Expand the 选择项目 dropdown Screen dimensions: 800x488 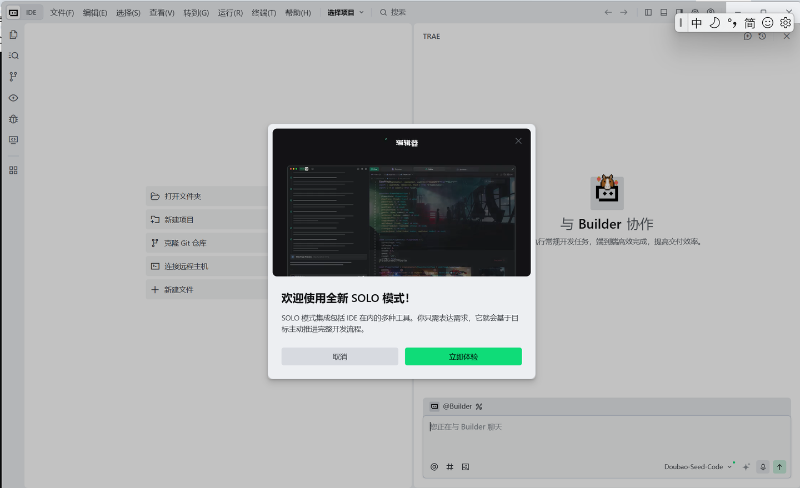click(x=346, y=12)
